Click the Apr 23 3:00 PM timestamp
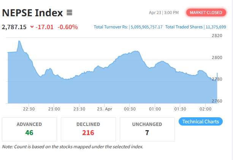 click(164, 12)
